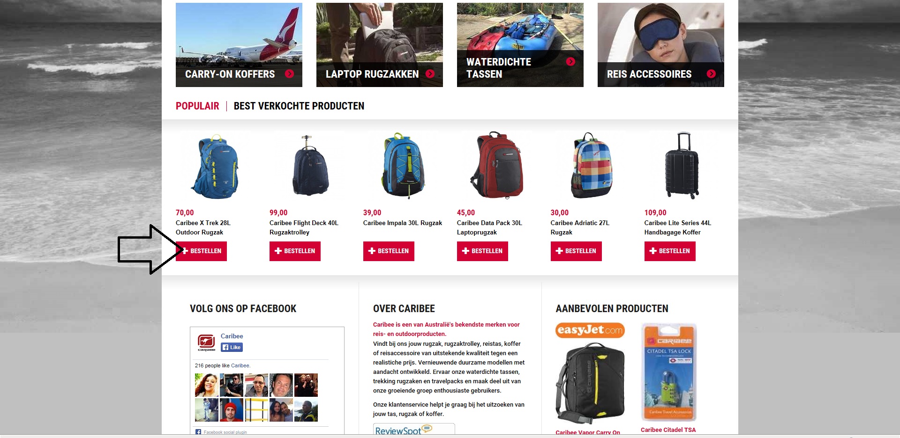The height and width of the screenshot is (438, 900).
Task: Order the Caribee X Trek 28L via Bestellen
Action: (x=201, y=251)
